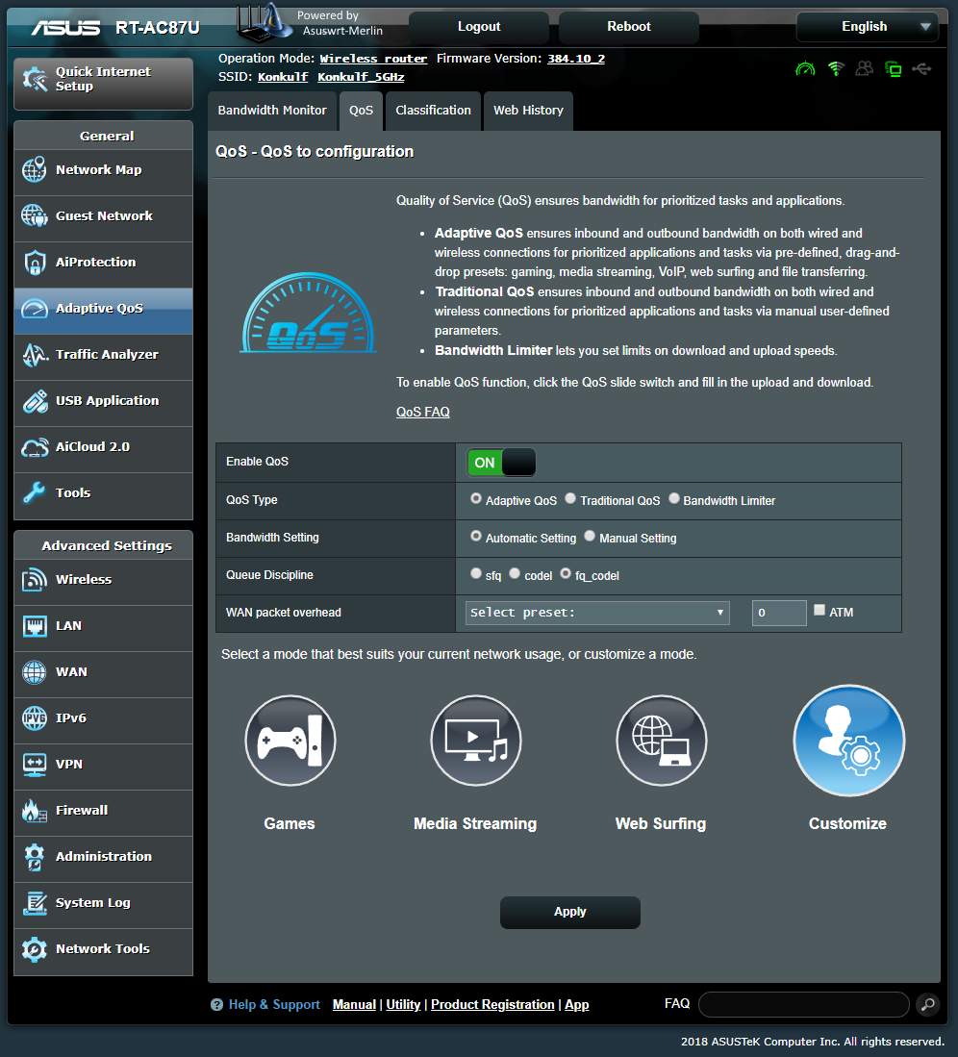Click the WiFi signal status icon

pos(836,68)
